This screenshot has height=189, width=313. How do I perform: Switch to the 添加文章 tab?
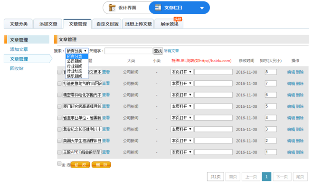[48, 24]
